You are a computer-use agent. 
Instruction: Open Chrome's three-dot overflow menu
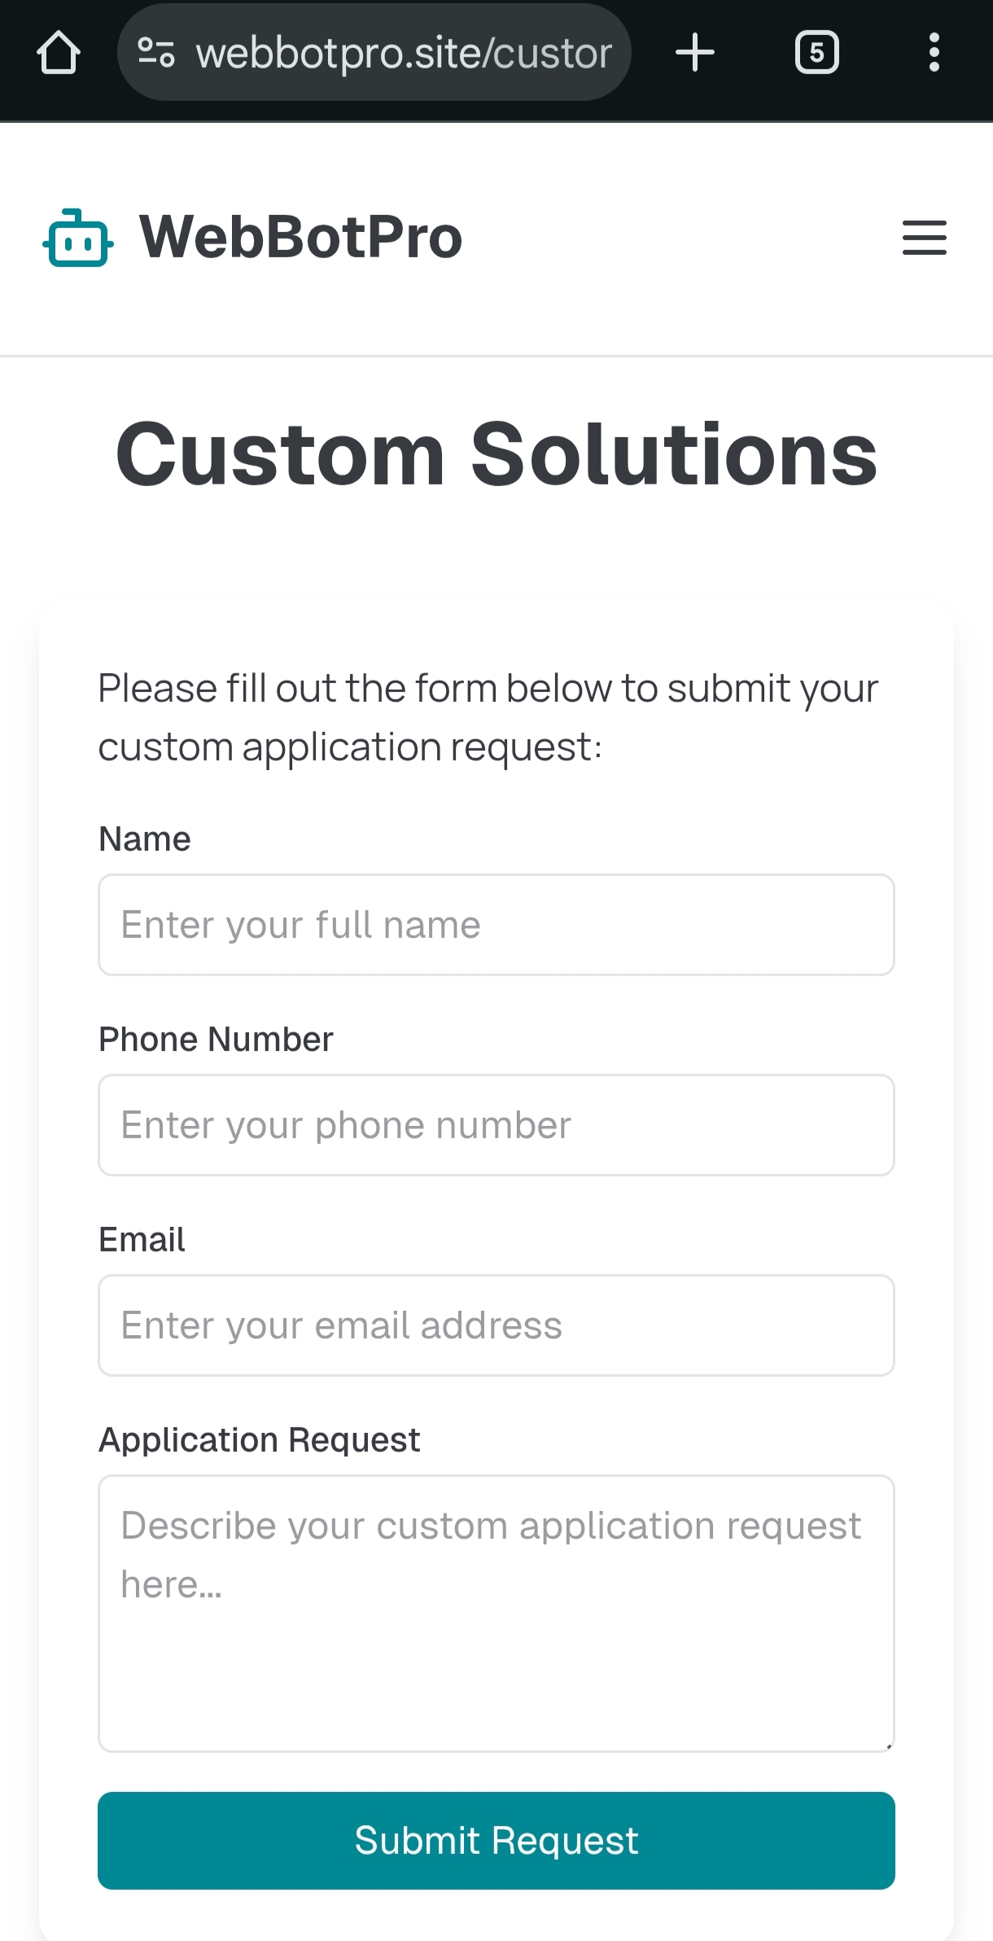coord(934,53)
